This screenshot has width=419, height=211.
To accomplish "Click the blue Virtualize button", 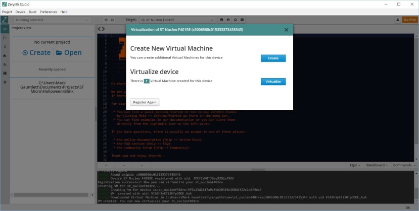I will click(x=273, y=82).
